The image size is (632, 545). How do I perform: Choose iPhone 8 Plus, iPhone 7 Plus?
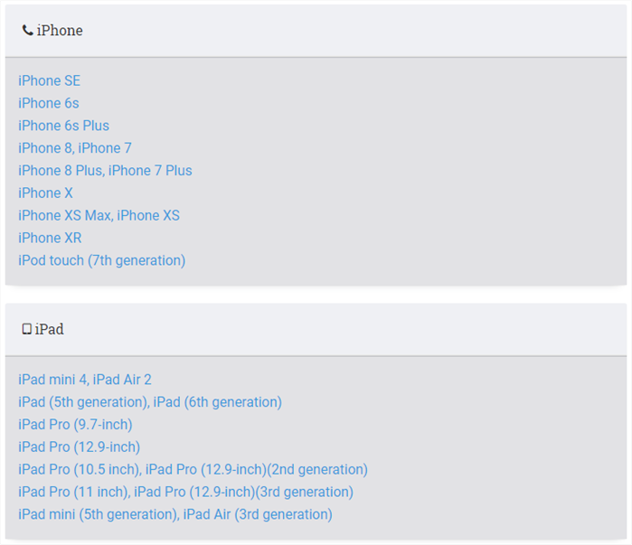click(x=105, y=171)
